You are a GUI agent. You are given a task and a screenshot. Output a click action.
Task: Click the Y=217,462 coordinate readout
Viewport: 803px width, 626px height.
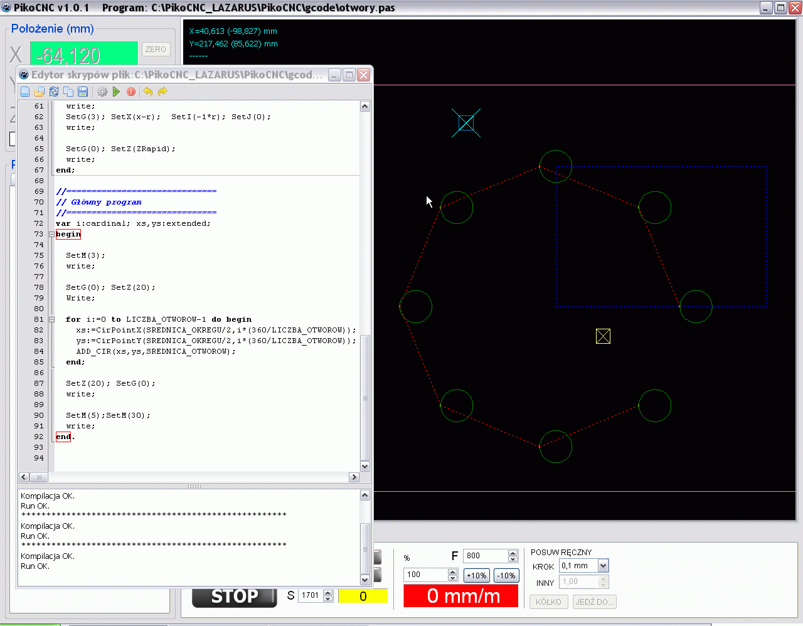233,44
